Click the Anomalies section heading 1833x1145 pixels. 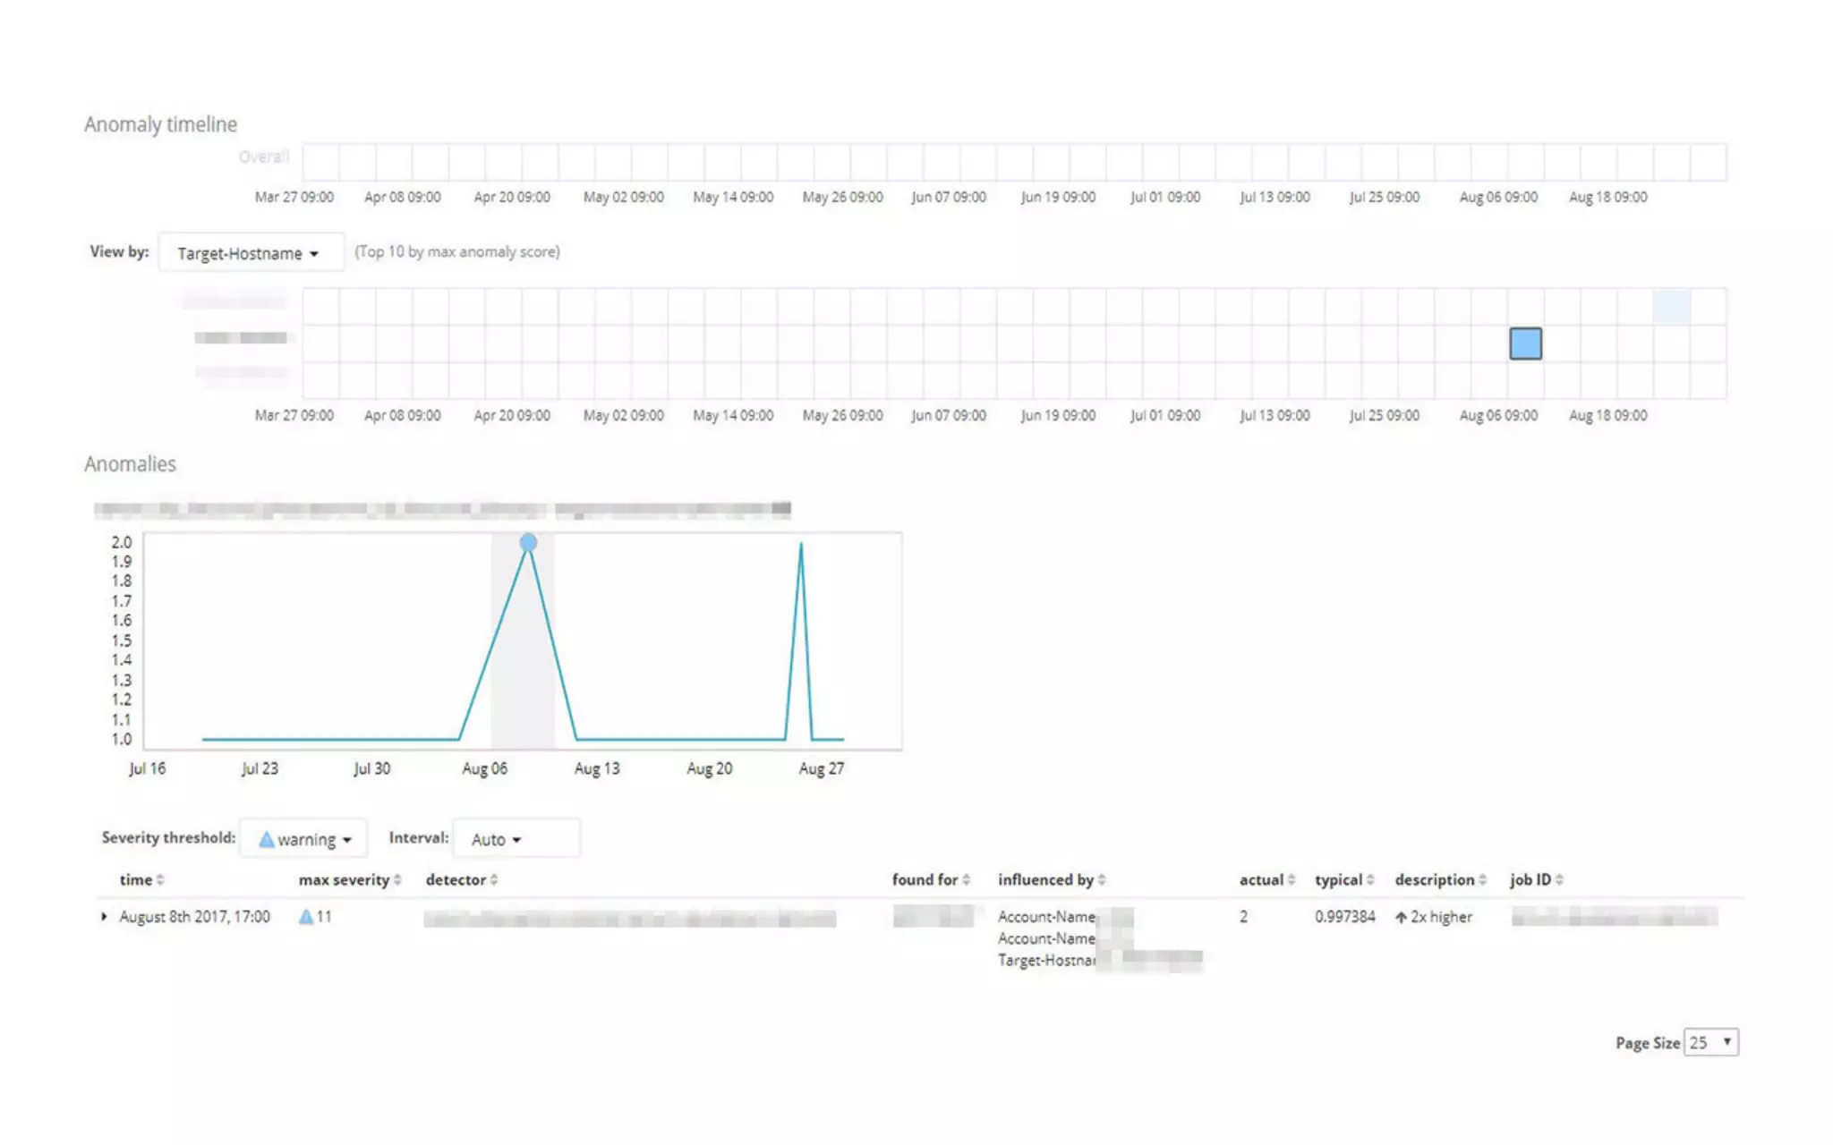point(131,464)
